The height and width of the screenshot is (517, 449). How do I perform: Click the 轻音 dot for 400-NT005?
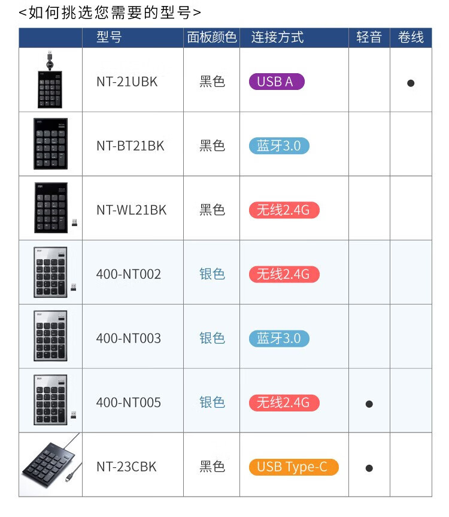click(x=369, y=404)
